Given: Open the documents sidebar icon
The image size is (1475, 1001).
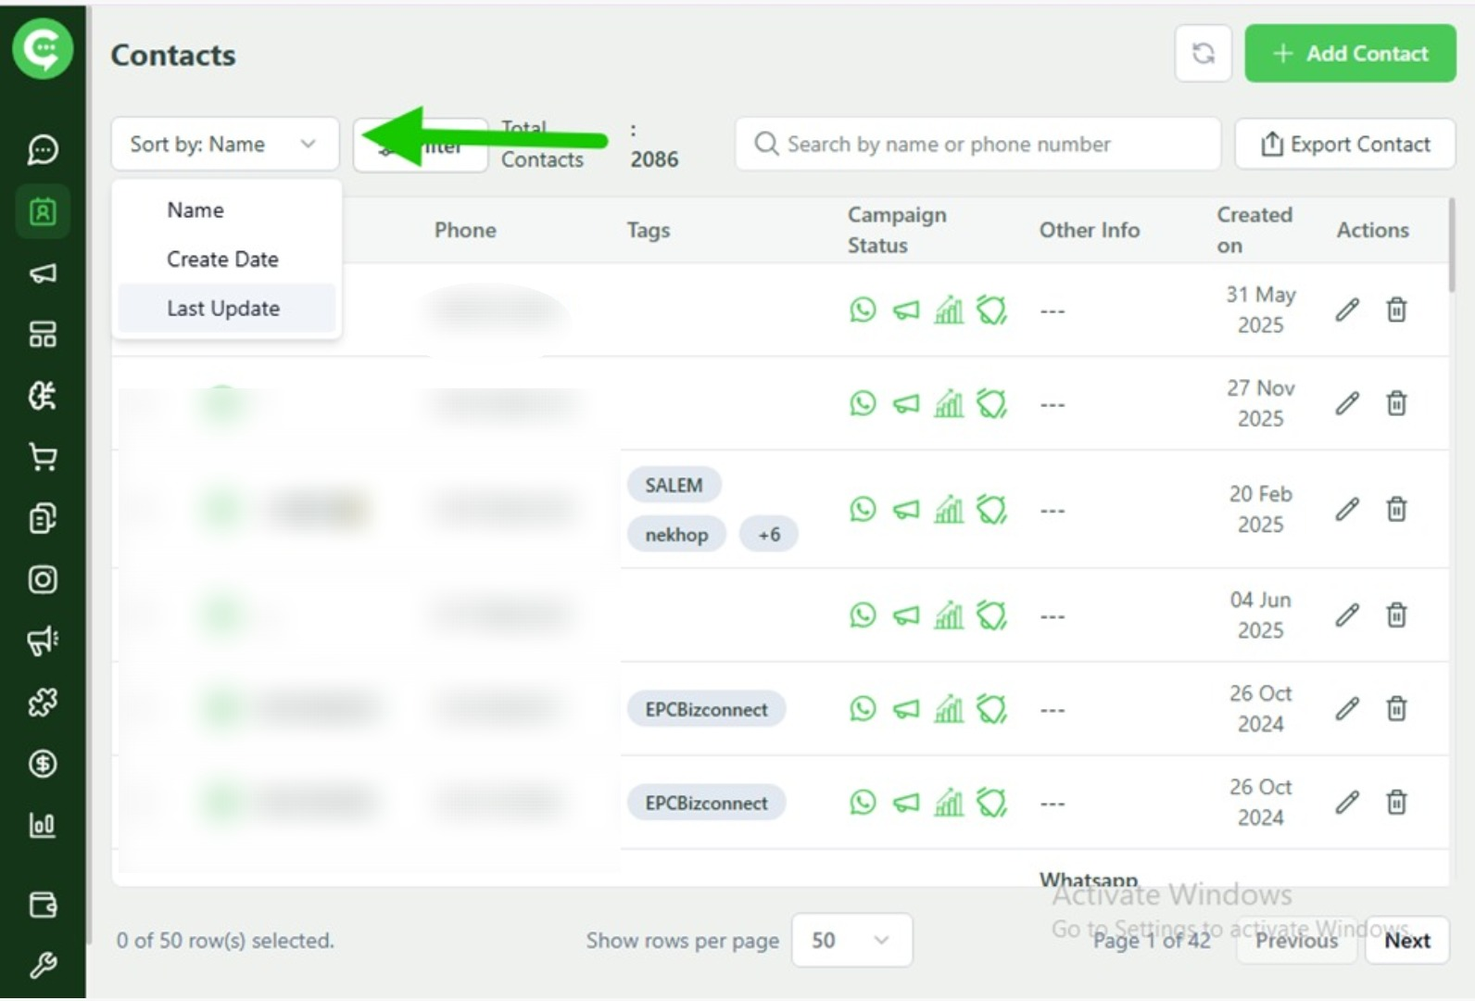Looking at the screenshot, I should tap(43, 518).
